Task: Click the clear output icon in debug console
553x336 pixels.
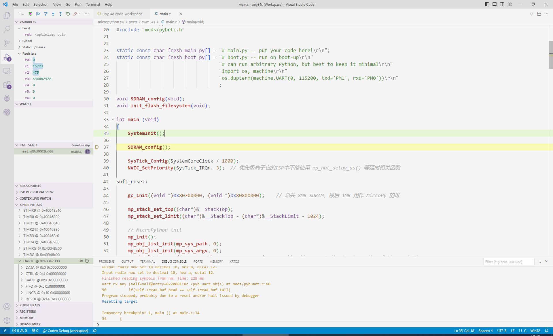Action: [x=539, y=261]
